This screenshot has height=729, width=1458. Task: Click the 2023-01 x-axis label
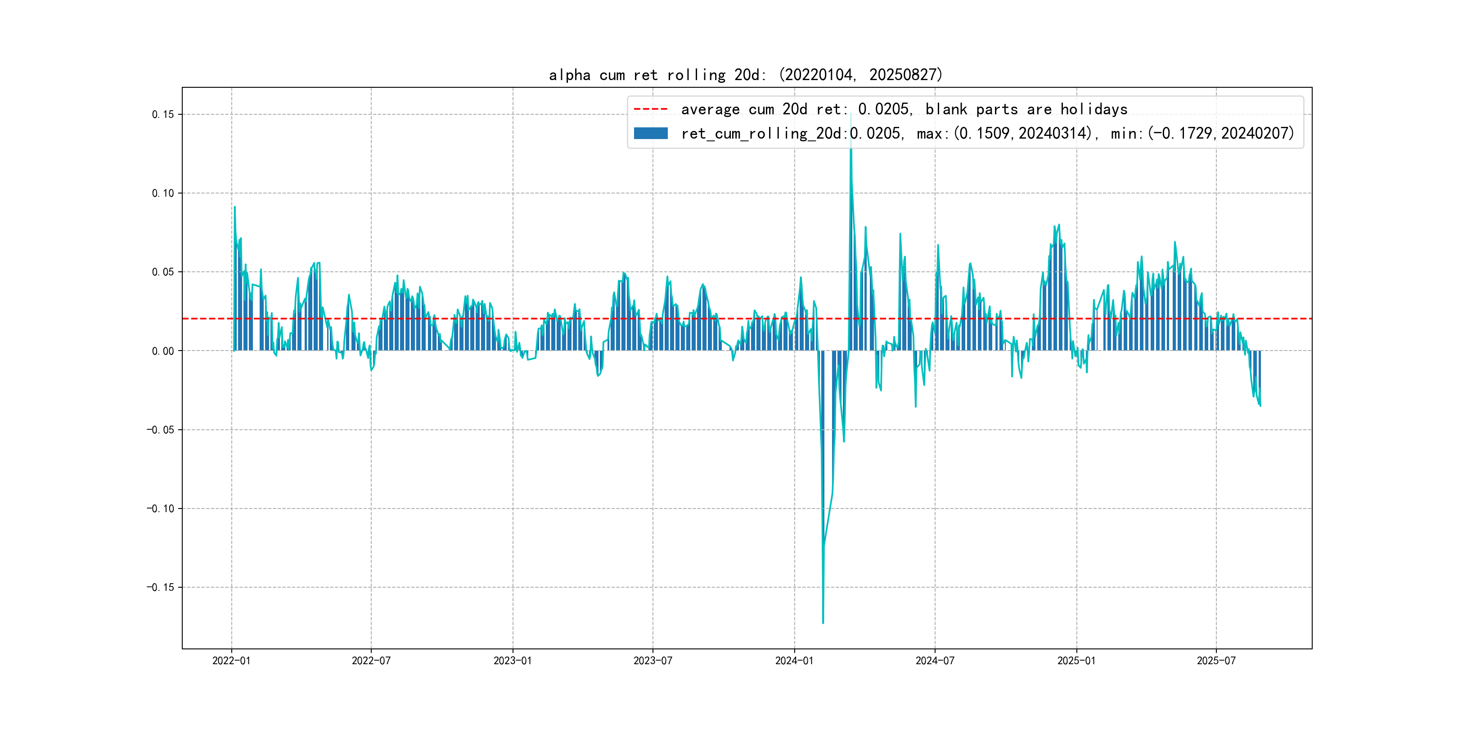512,661
